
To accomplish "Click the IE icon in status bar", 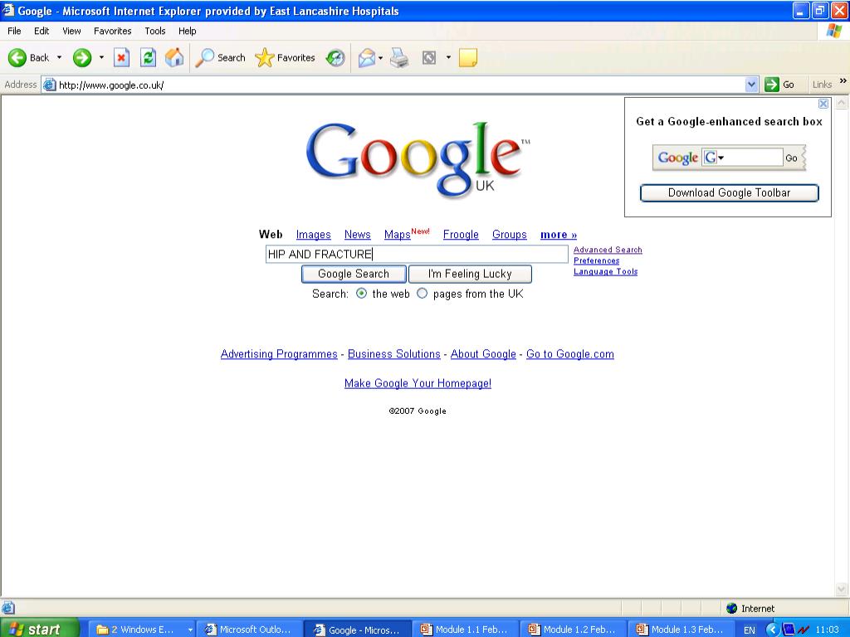I will tap(8, 608).
